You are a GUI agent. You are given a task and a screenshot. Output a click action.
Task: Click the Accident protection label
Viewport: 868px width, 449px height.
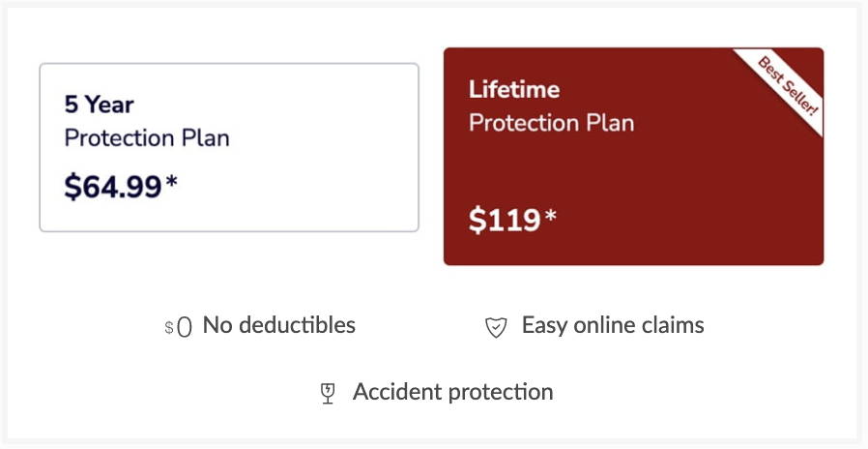452,392
